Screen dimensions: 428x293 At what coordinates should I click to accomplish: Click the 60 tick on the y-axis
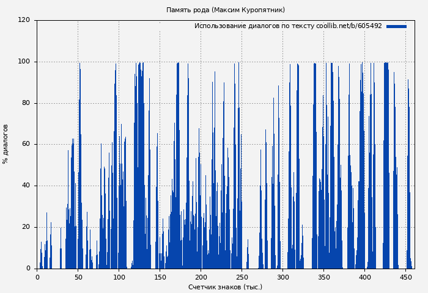point(26,145)
